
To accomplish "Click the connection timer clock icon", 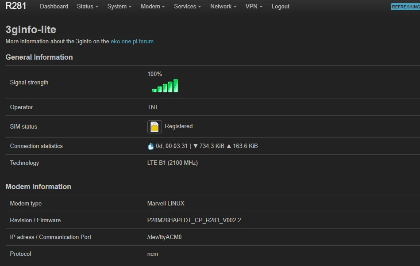I will (x=151, y=146).
